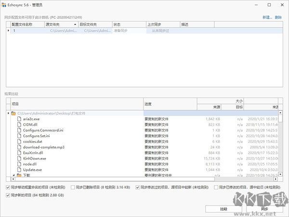The height and width of the screenshot is (217, 289).
Task: Click the 2009/5/4 date value
Action: click(264, 147)
